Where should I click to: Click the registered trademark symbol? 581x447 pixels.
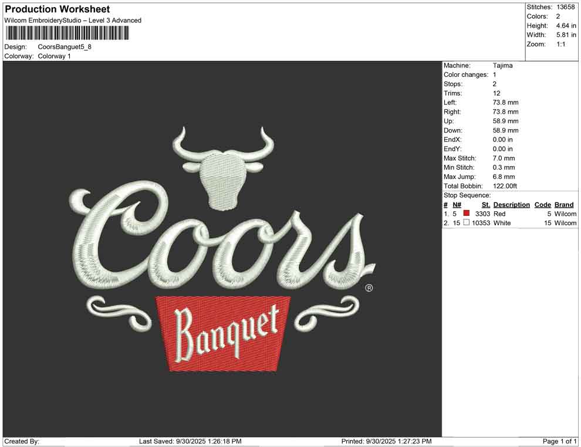coord(369,288)
